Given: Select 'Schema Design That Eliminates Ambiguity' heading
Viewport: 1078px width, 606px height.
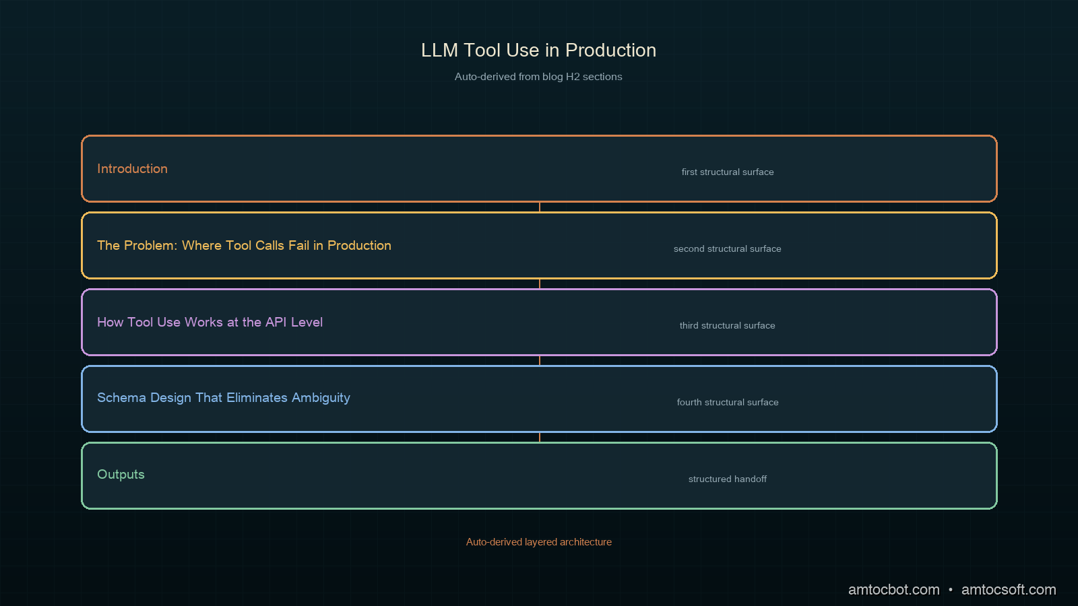Looking at the screenshot, I should coord(224,398).
